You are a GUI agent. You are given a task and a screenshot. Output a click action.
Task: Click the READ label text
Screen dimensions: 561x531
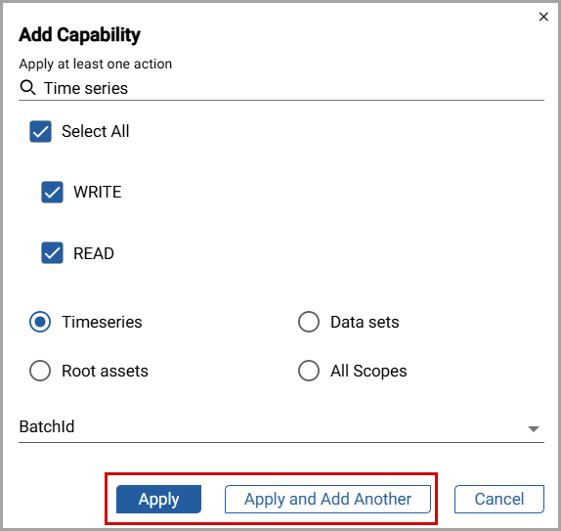click(94, 253)
